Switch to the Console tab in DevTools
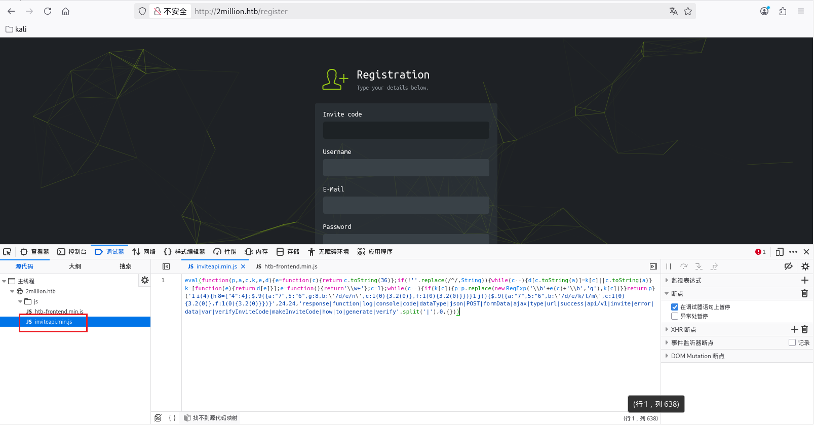Viewport: 814px width, 425px height. point(72,252)
